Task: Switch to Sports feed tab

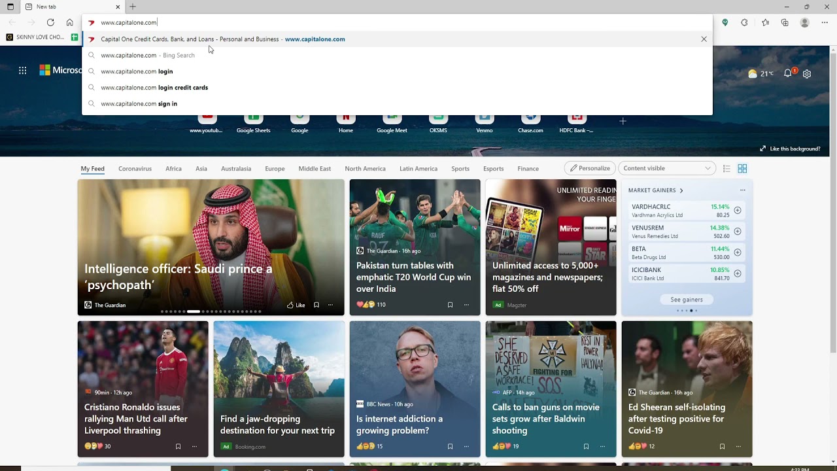Action: [460, 169]
